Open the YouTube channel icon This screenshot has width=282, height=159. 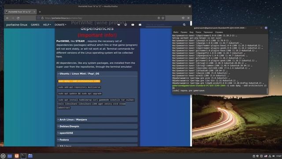133,25
